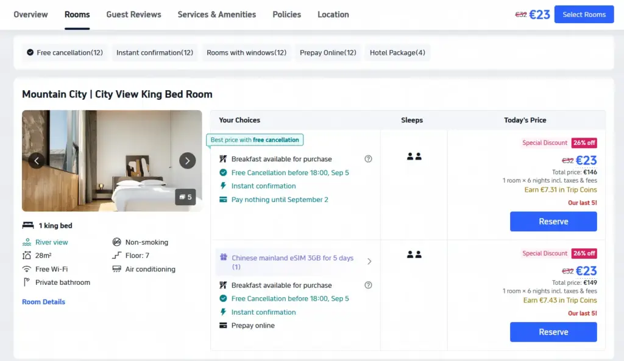Screen dimensions: 624x361
Task: Click help icon beside first breakfast option
Action: coord(368,159)
